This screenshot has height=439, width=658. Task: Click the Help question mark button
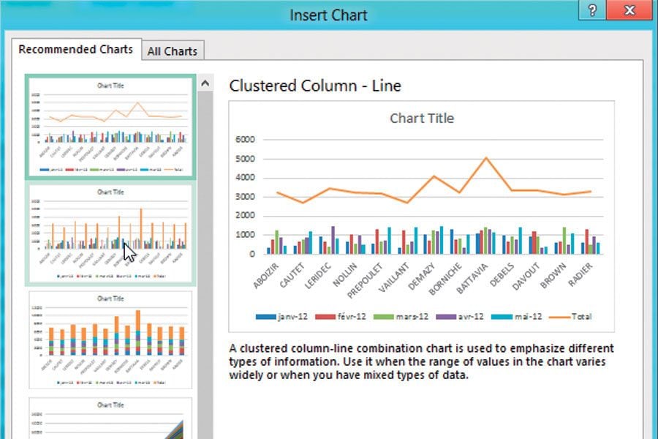(x=592, y=10)
